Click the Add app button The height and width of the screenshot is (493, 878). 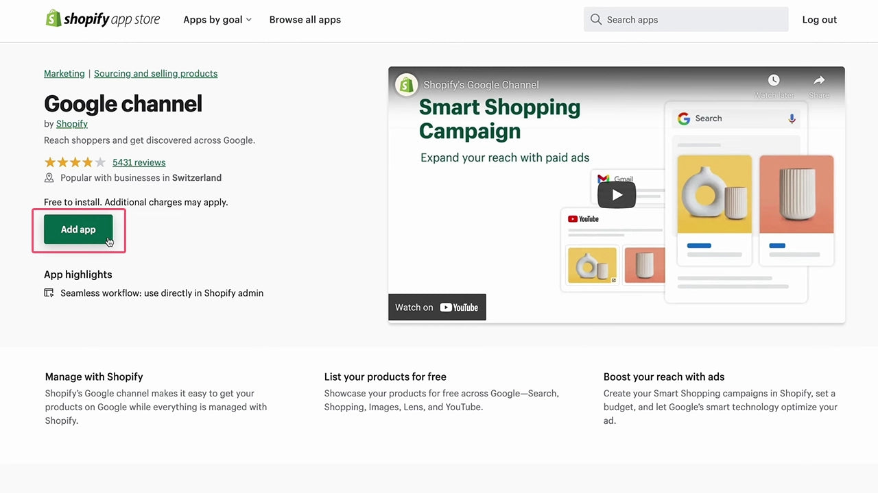[78, 229]
